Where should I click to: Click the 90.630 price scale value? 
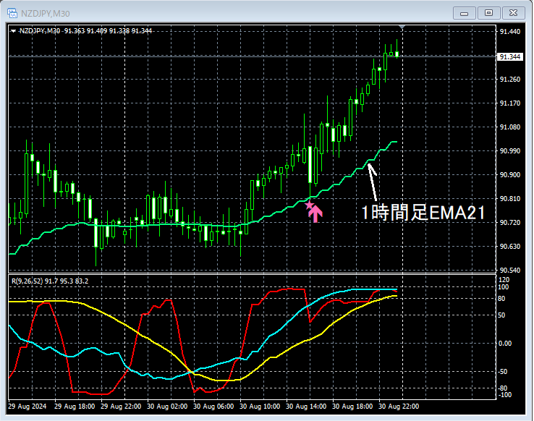click(x=510, y=246)
